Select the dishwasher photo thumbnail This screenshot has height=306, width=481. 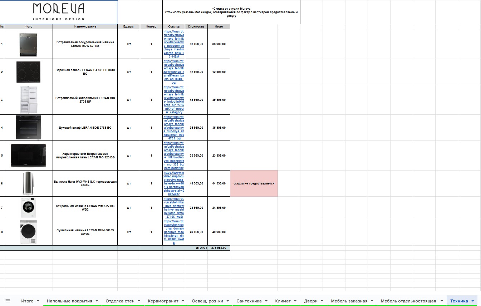pos(28,44)
